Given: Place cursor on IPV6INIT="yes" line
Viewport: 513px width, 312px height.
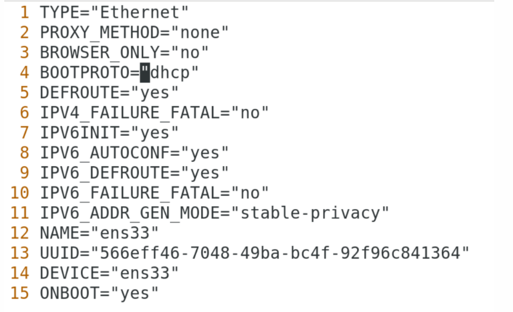Looking at the screenshot, I should [x=109, y=133].
